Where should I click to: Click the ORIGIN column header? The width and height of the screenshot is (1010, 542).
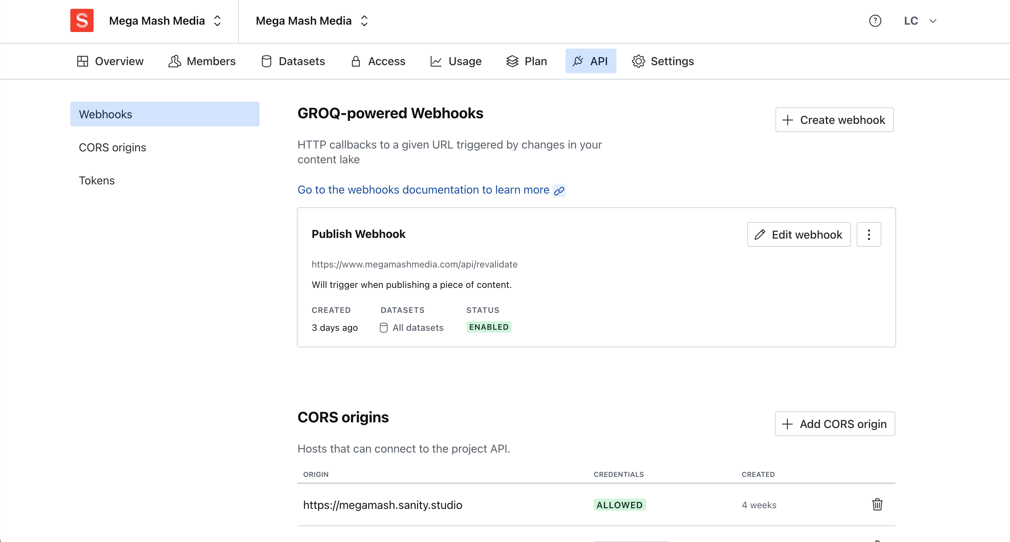pyautogui.click(x=316, y=474)
